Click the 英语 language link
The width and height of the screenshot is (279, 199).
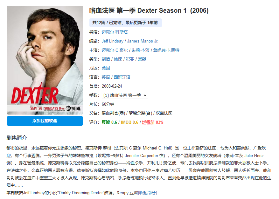point(106,77)
